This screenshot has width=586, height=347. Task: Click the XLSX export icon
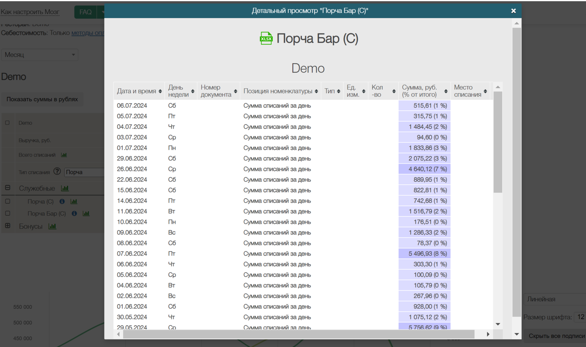[x=266, y=39]
